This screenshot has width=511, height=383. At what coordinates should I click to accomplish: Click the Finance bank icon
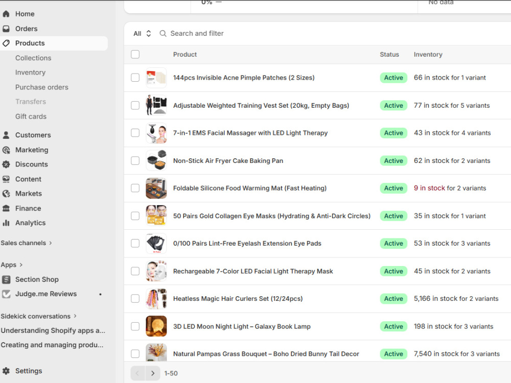point(6,208)
